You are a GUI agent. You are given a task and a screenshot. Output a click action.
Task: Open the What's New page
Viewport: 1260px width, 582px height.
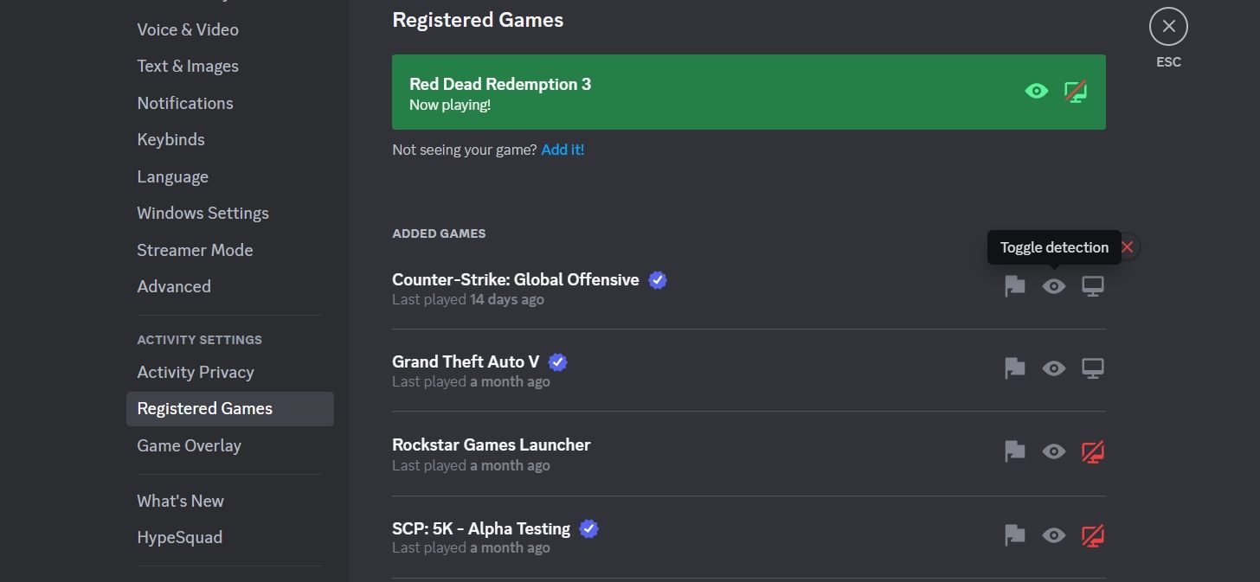click(180, 501)
